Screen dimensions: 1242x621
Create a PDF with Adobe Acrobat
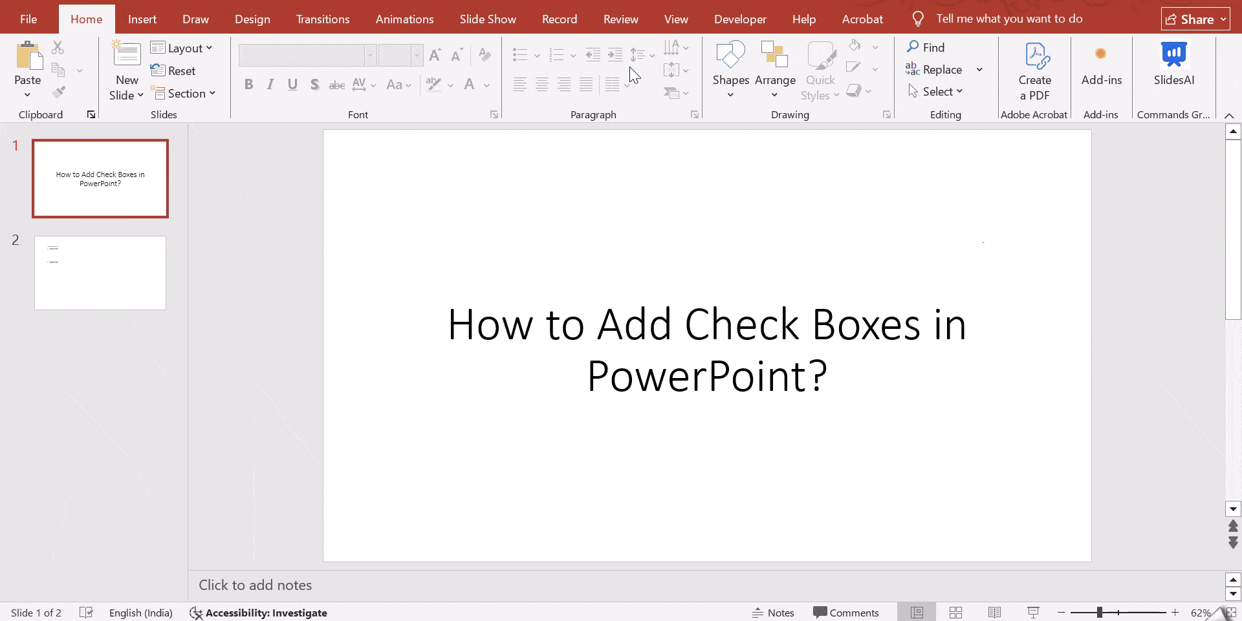click(1035, 71)
